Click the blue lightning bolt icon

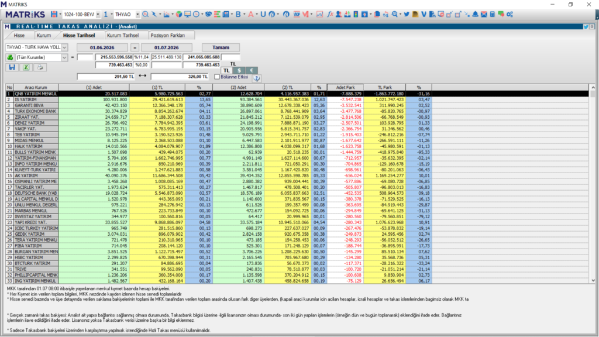click(154, 14)
